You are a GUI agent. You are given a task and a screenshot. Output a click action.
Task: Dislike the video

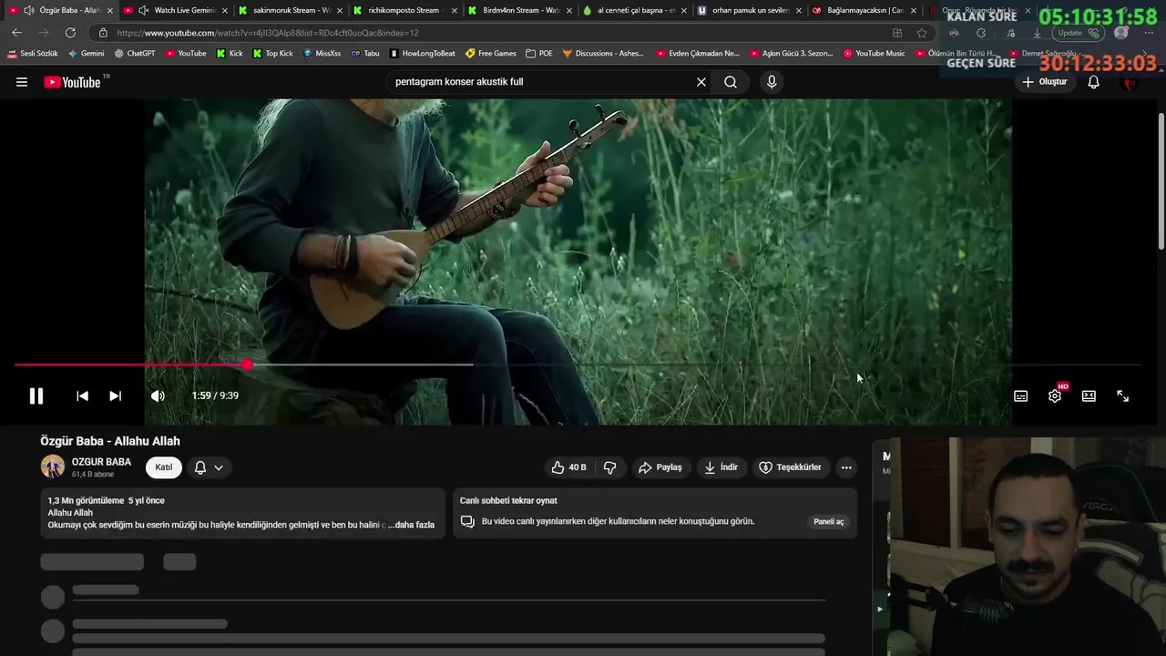(x=610, y=467)
